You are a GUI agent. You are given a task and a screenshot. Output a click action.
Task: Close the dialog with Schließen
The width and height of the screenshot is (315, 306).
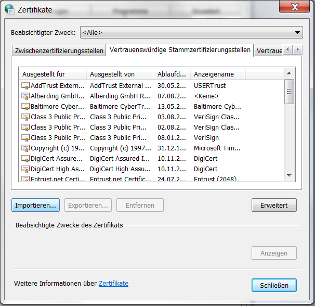(274, 285)
